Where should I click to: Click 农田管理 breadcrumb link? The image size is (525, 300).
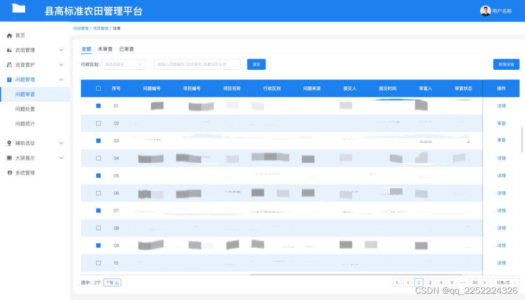[81, 29]
